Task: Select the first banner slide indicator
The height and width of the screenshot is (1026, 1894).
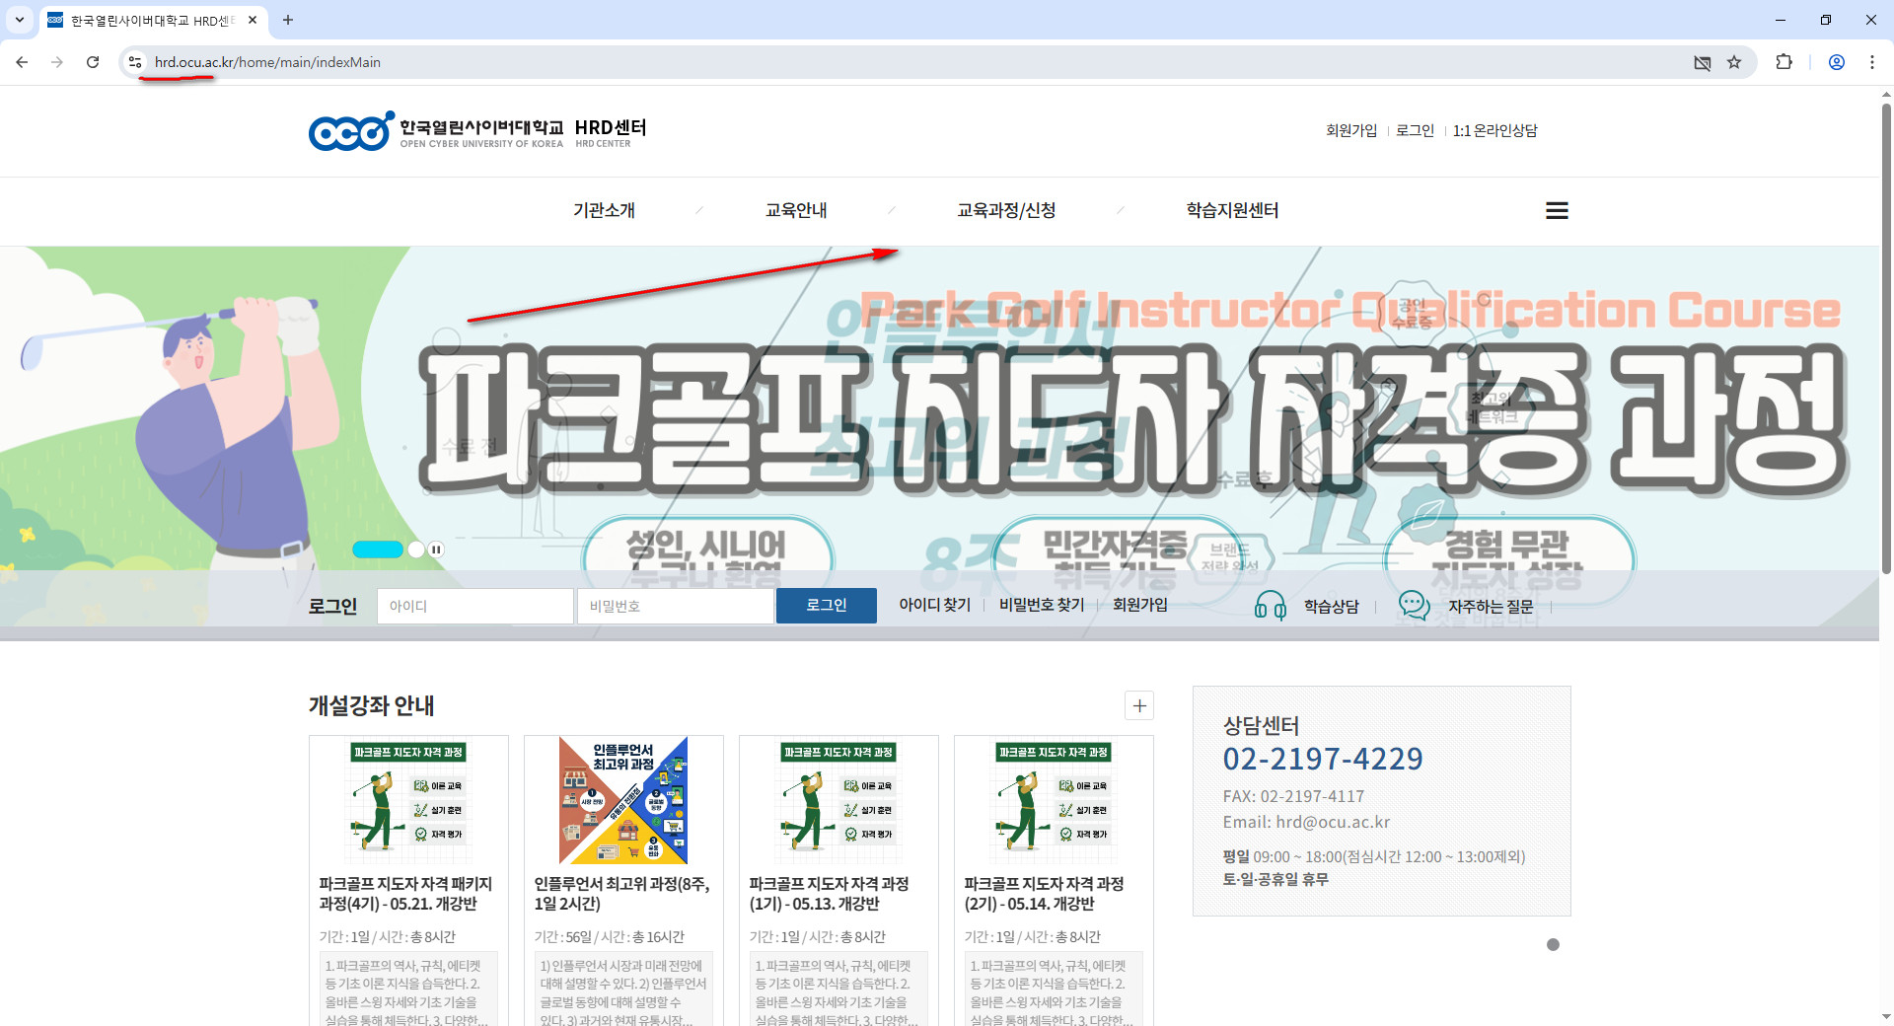Action: [378, 550]
